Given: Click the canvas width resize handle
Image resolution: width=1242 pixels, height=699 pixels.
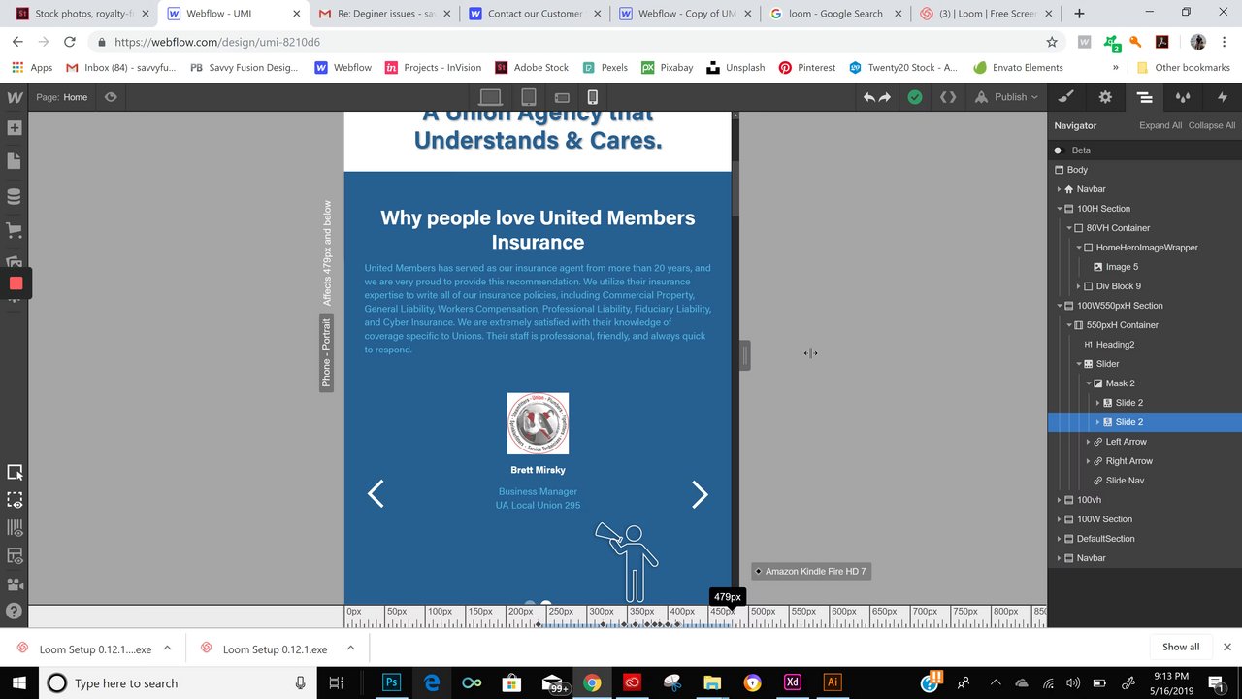Looking at the screenshot, I should pos(745,355).
